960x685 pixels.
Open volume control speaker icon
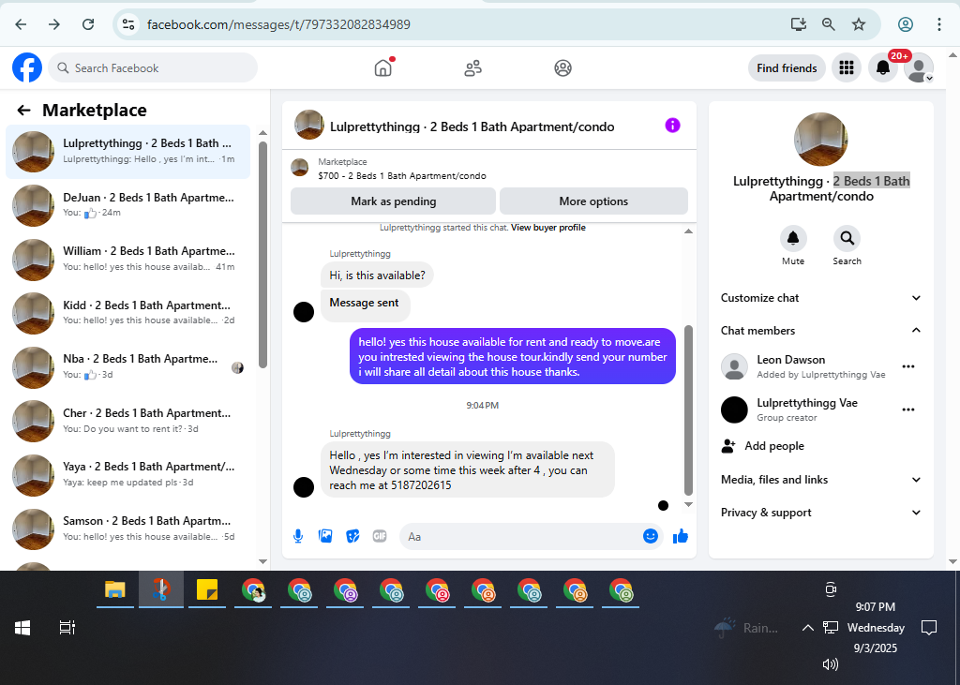tap(831, 664)
